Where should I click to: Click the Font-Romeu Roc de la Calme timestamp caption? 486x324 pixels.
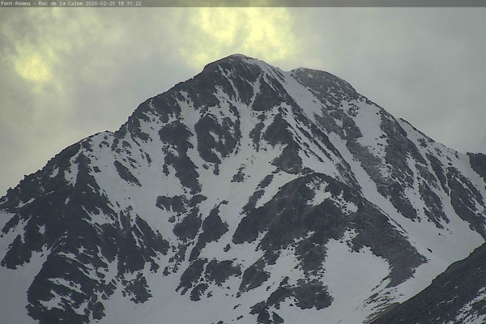click(x=70, y=3)
